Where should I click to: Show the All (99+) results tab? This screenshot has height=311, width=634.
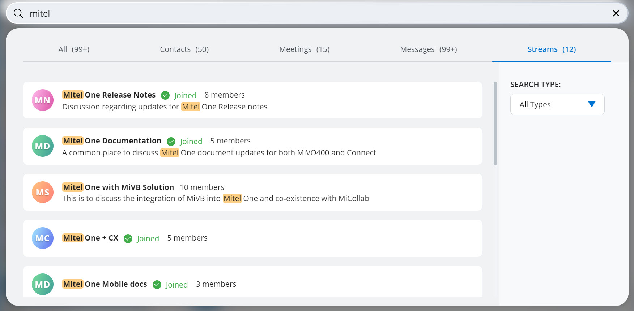pos(74,49)
